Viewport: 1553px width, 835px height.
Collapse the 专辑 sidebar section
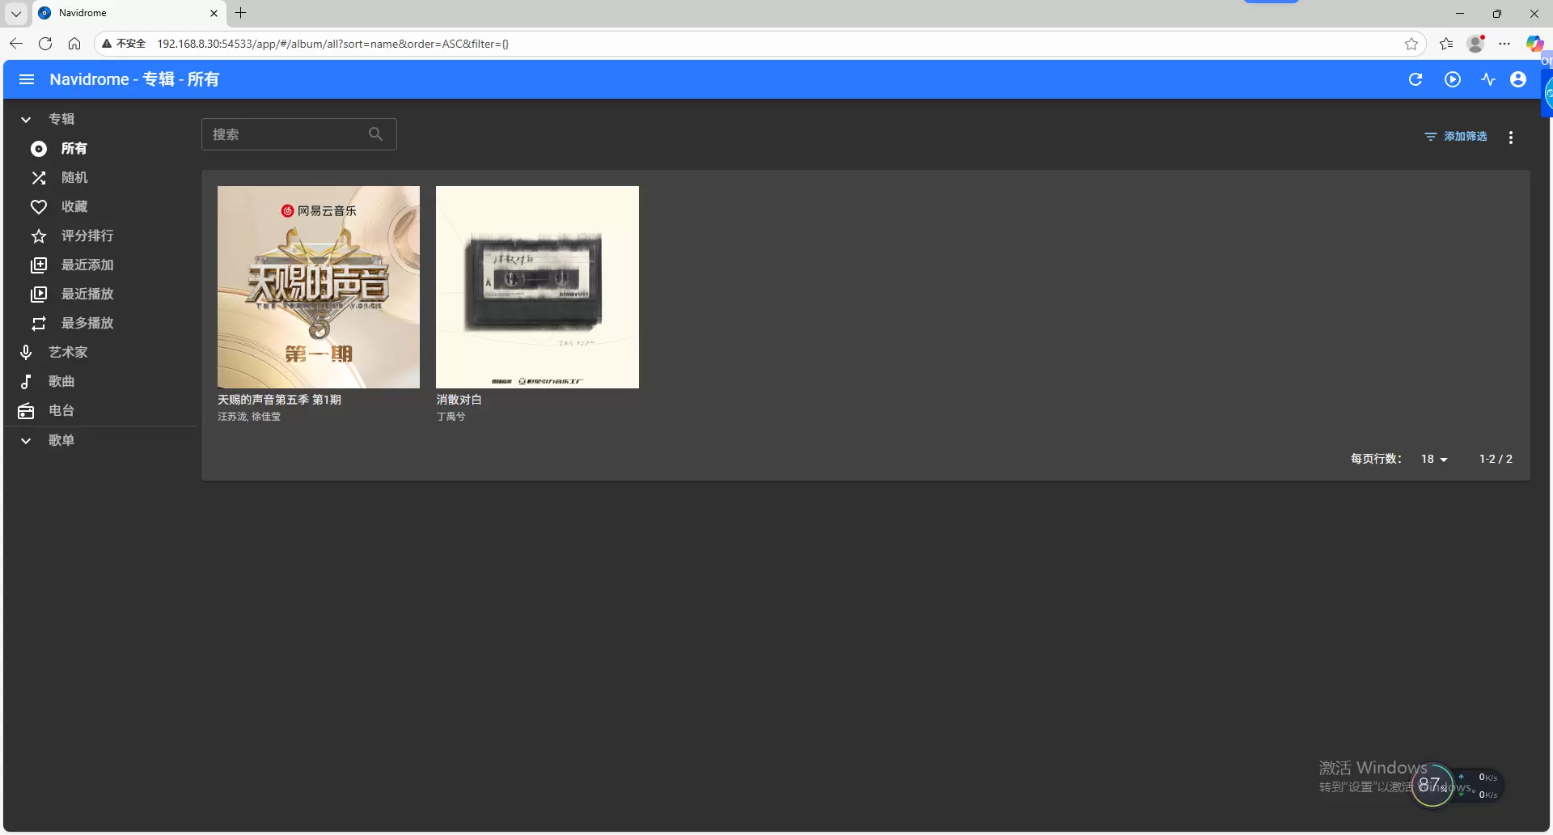click(26, 120)
